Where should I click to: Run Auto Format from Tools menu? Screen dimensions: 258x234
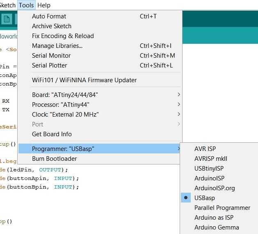click(49, 16)
